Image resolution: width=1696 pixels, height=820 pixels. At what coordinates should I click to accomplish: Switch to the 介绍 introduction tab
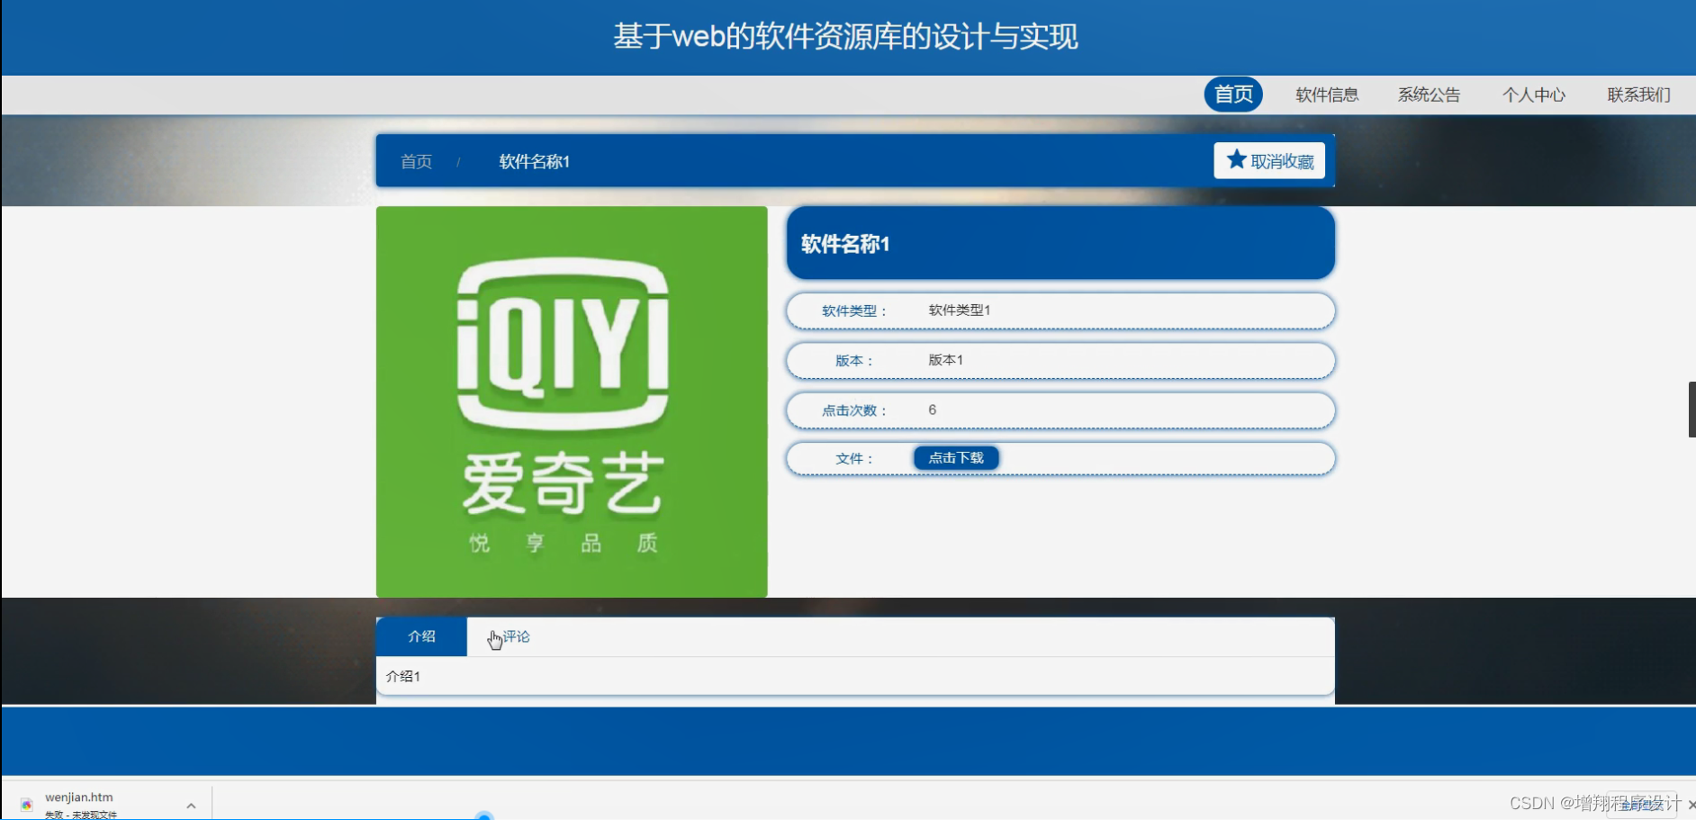pyautogui.click(x=420, y=636)
